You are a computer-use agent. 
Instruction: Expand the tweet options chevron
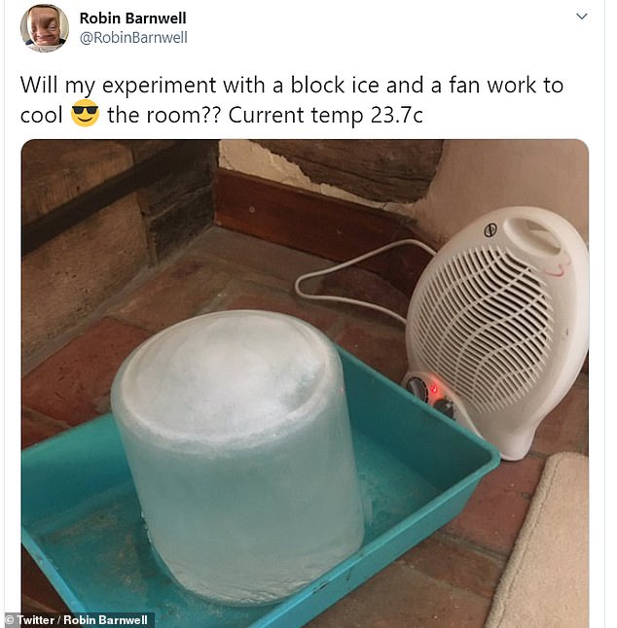click(581, 17)
